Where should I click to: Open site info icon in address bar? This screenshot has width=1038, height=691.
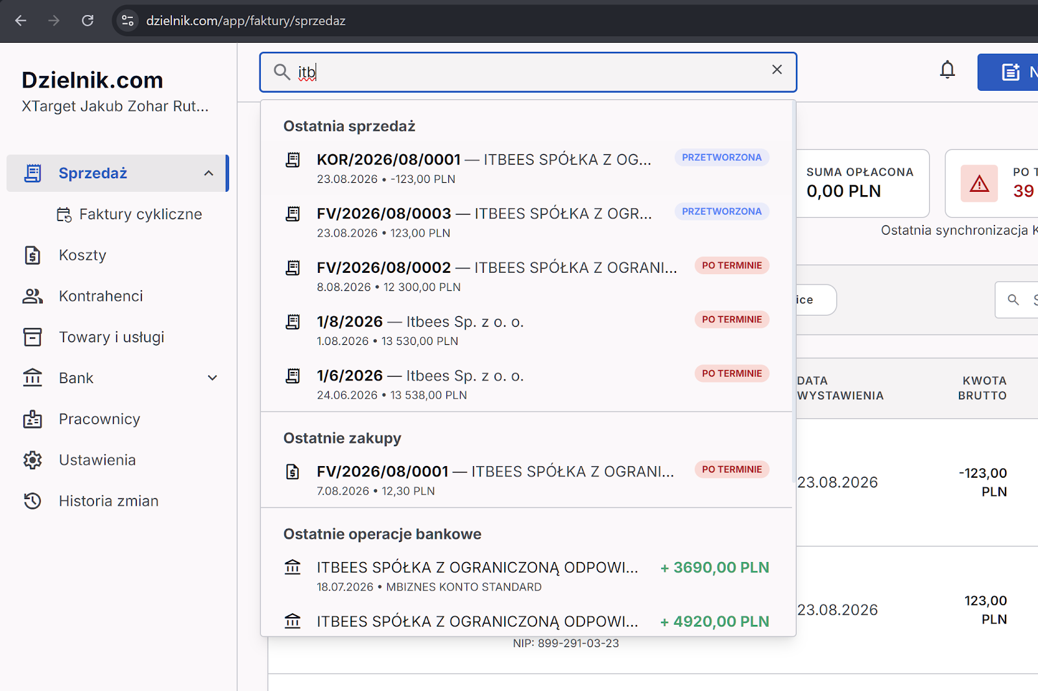[x=128, y=21]
